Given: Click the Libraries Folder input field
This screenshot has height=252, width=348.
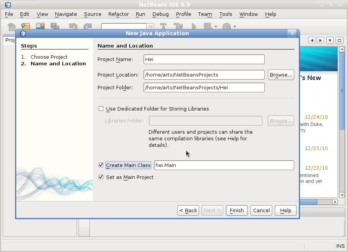Looking at the screenshot, I should tap(206, 121).
